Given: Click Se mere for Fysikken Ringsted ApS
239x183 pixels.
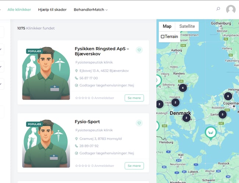Looking at the screenshot, I should pos(134,98).
